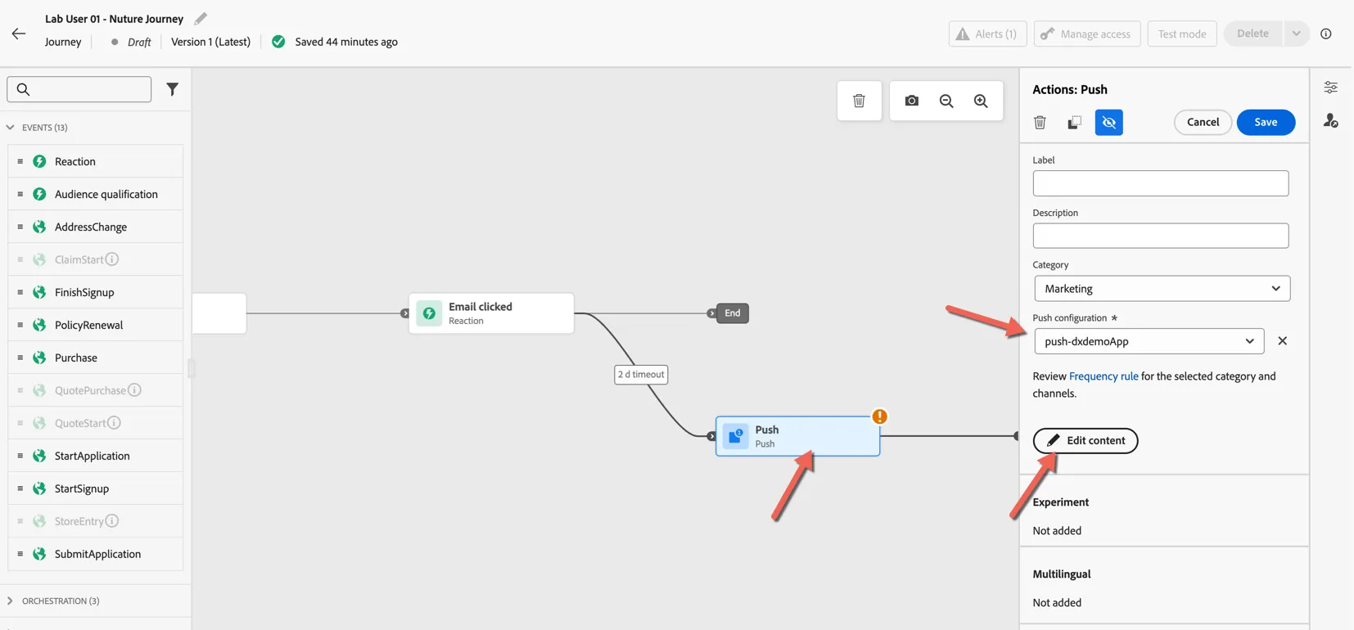This screenshot has width=1354, height=630.
Task: Take canvas screenshot with camera icon
Action: point(912,101)
